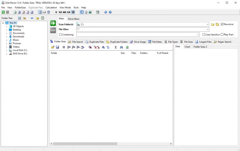240x151 pixels.
Task: Click the small green arrow in top toolbar
Action: coord(3,12)
